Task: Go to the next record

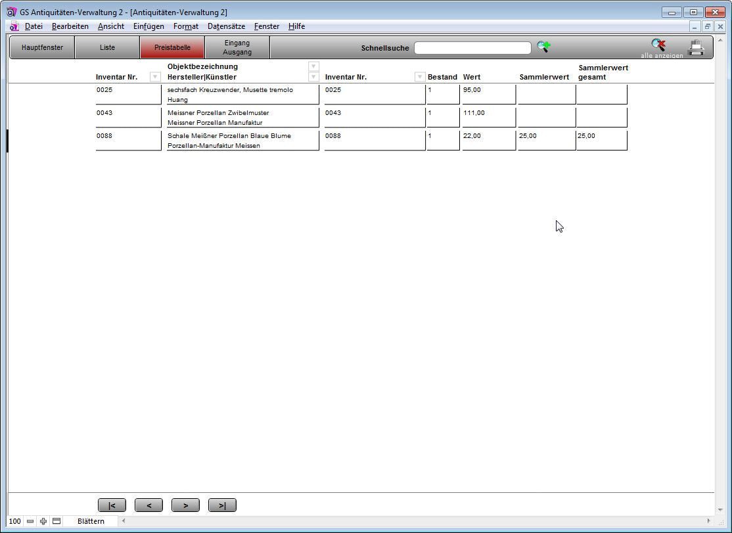Action: click(x=185, y=505)
